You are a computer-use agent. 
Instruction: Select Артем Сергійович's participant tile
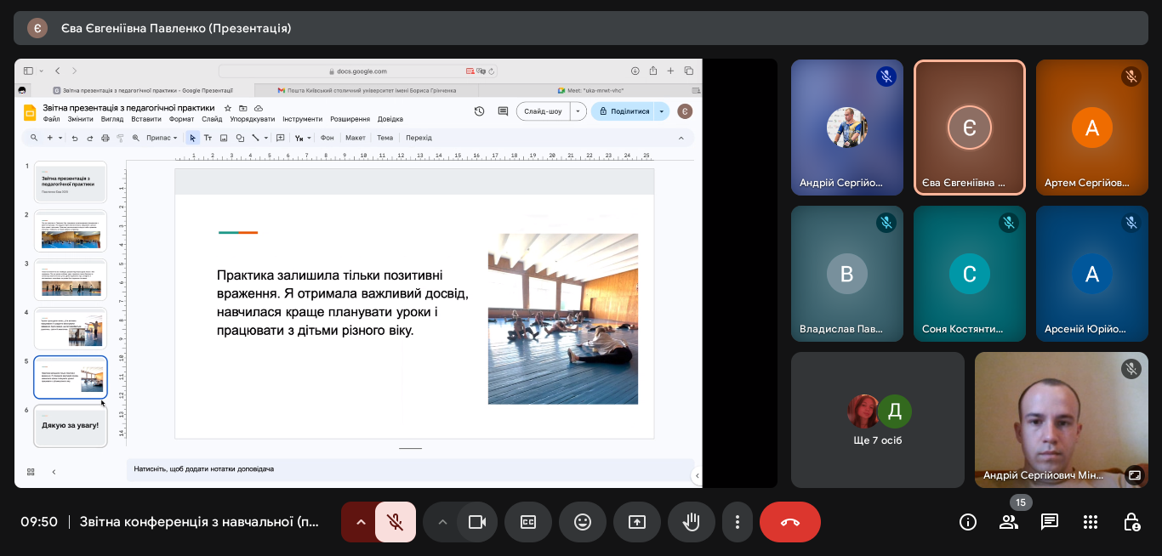point(1092,128)
